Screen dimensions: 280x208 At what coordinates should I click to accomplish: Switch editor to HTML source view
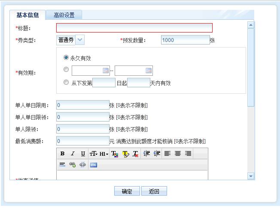coord(94,165)
